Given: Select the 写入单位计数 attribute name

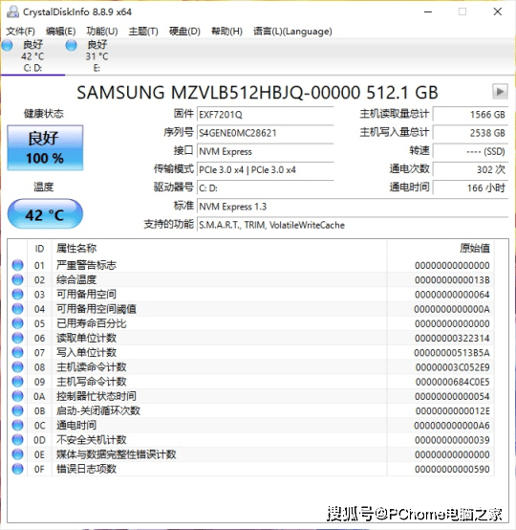Looking at the screenshot, I should [86, 352].
